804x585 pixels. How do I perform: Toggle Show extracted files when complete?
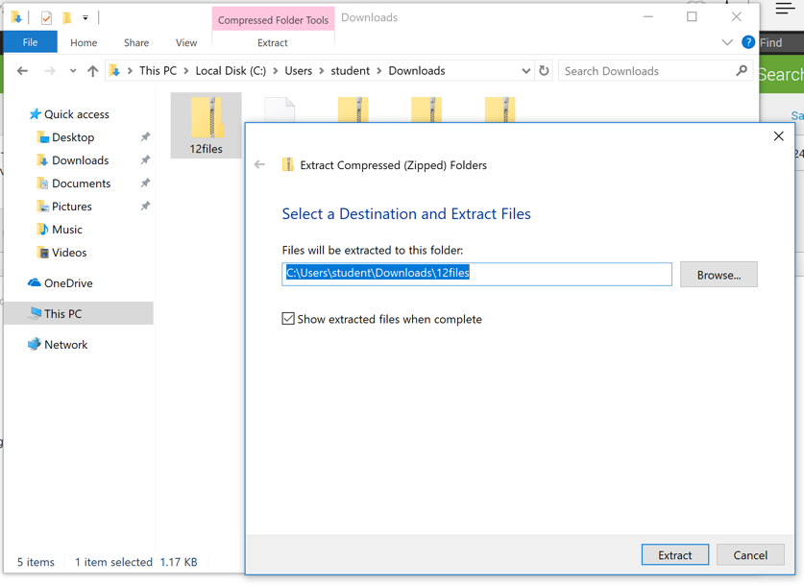[x=288, y=319]
